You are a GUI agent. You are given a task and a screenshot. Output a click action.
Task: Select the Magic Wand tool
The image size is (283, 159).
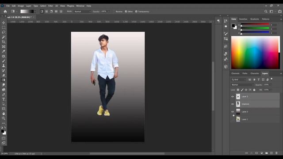(x=4, y=37)
